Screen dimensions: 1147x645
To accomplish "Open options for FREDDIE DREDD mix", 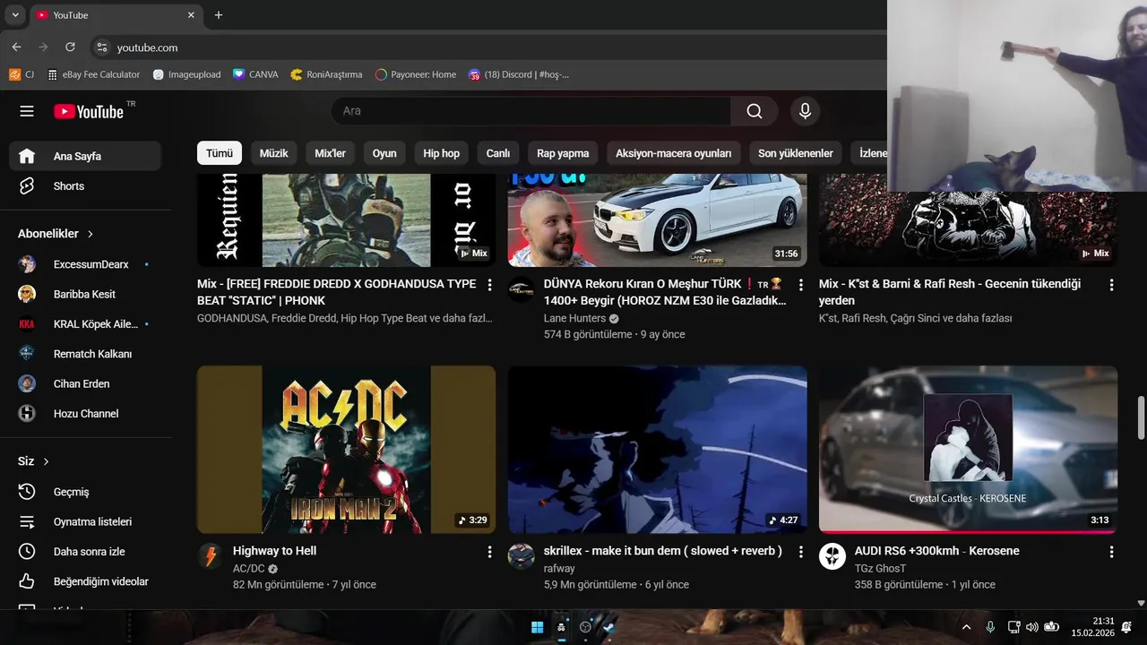I will [x=489, y=285].
